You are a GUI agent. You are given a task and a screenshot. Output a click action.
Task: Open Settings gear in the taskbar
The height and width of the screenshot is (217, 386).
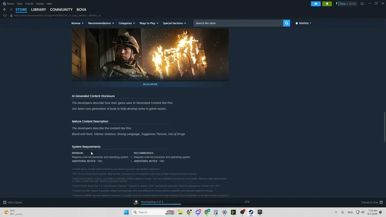pos(224,212)
